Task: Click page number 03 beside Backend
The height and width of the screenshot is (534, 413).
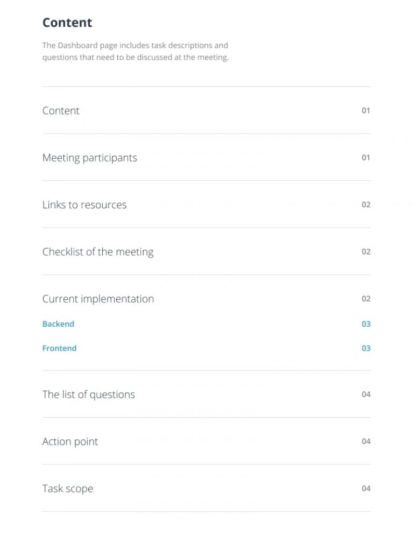Action: tap(366, 324)
